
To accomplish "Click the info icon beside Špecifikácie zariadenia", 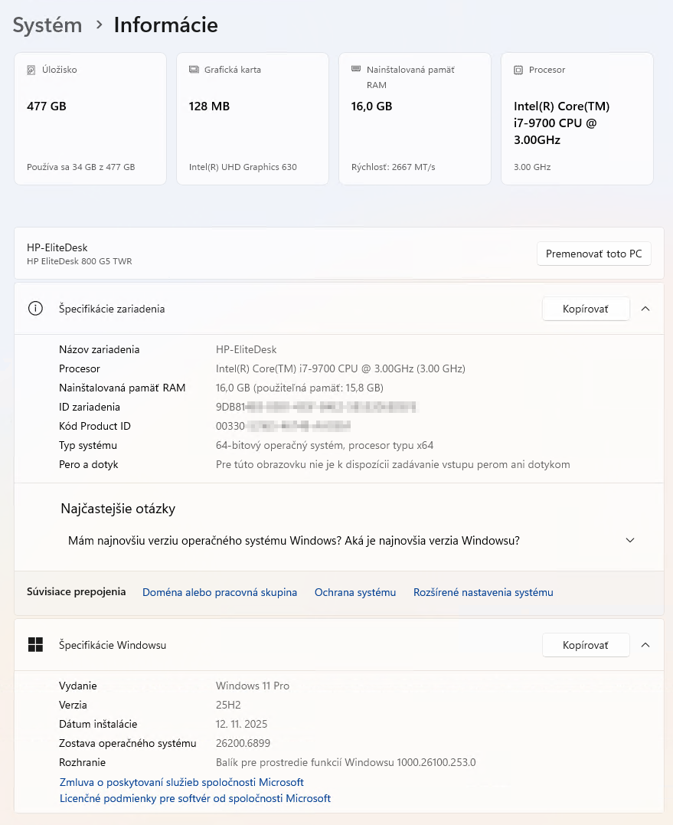I will pos(35,309).
